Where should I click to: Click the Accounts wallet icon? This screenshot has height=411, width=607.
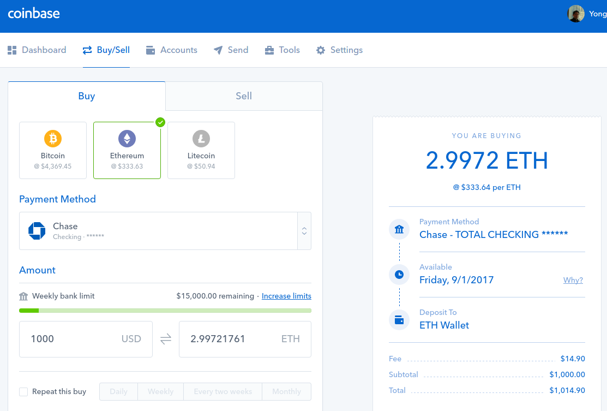pyautogui.click(x=150, y=50)
